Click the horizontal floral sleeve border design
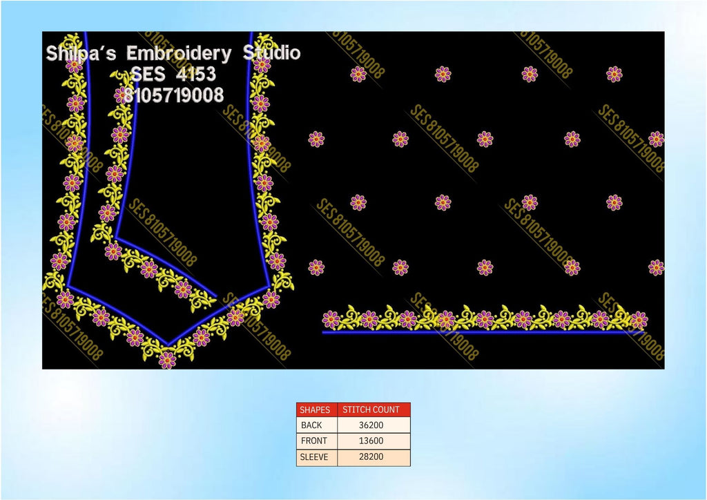 [x=485, y=319]
